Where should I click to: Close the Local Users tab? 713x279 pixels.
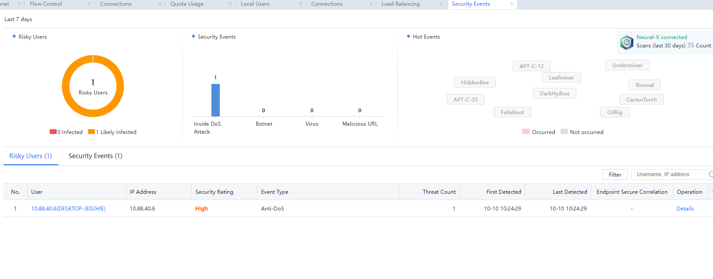click(x=301, y=4)
